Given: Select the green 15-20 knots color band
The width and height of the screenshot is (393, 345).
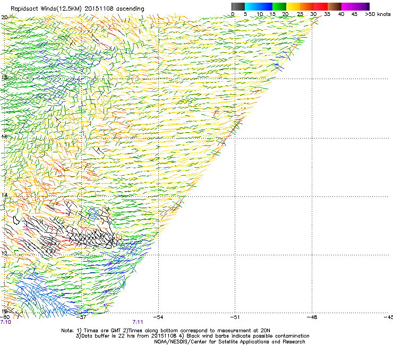Looking at the screenshot, I should (x=279, y=6).
